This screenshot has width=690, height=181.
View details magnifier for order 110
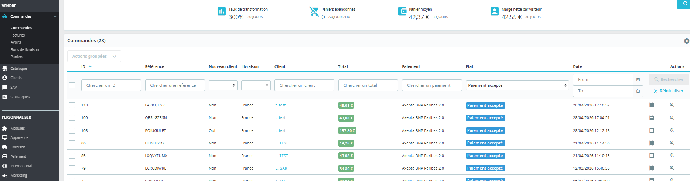pyautogui.click(x=672, y=105)
